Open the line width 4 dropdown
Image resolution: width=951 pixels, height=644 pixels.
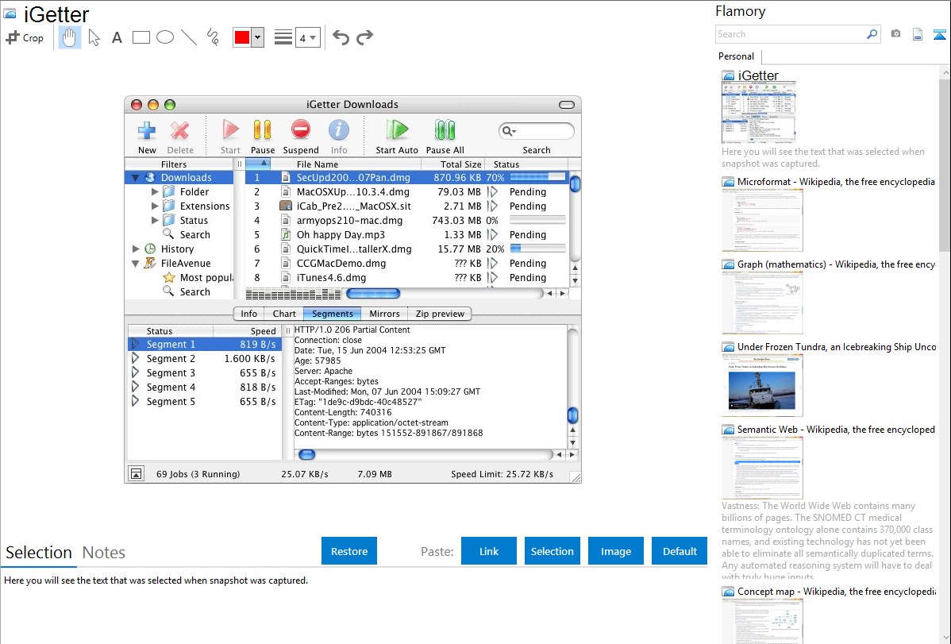(x=308, y=37)
